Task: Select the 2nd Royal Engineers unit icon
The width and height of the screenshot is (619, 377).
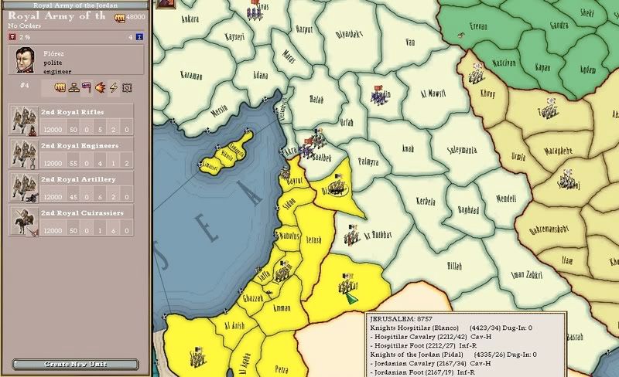Action: point(24,154)
